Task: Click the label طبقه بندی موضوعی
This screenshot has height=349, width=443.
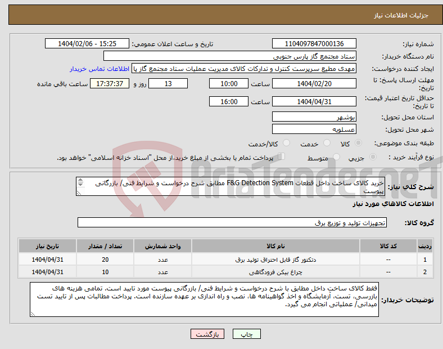Action: click(x=404, y=143)
